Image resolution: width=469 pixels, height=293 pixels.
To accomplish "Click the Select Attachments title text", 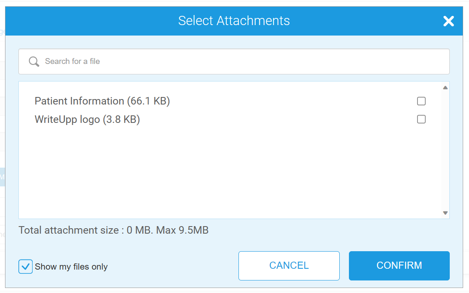I will (x=234, y=21).
